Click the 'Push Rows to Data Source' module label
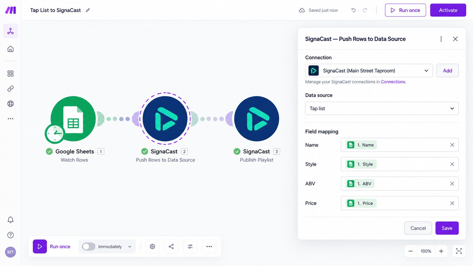The height and width of the screenshot is (266, 473). pyautogui.click(x=166, y=160)
